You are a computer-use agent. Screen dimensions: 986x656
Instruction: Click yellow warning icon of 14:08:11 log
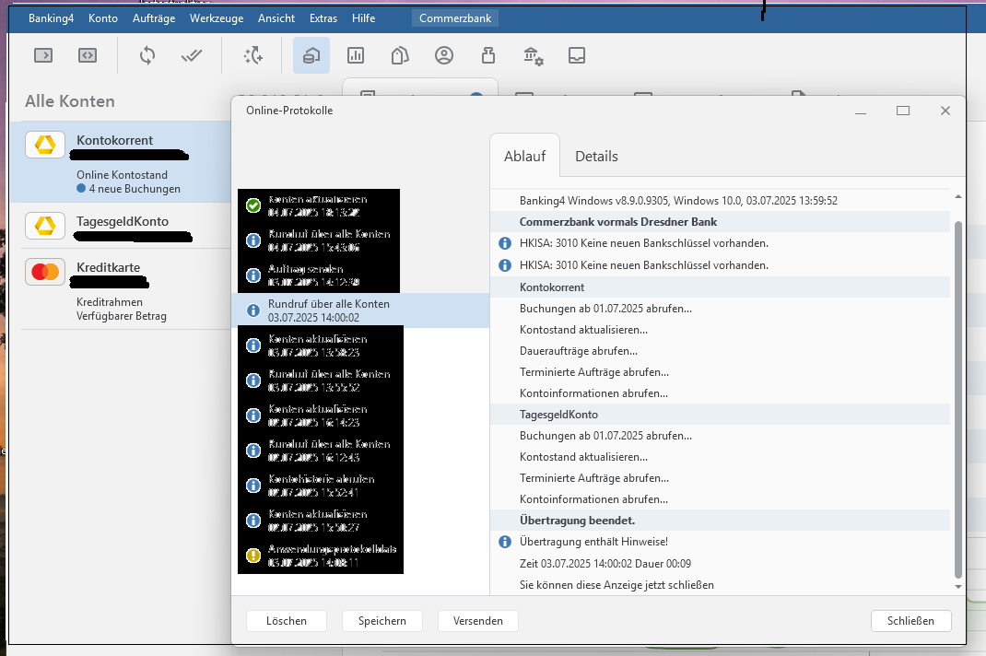(253, 556)
